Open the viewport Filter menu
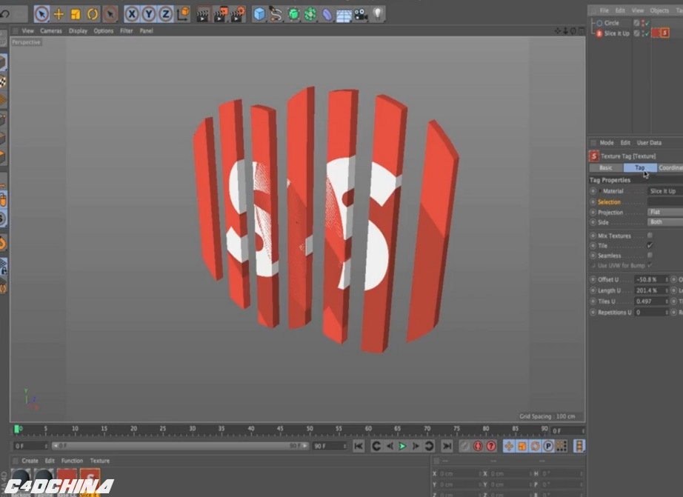 pyautogui.click(x=127, y=31)
